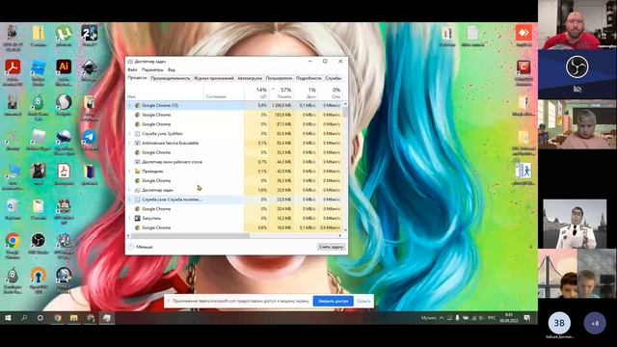Expand the Запустить process row
The width and height of the screenshot is (617, 347).
129,219
